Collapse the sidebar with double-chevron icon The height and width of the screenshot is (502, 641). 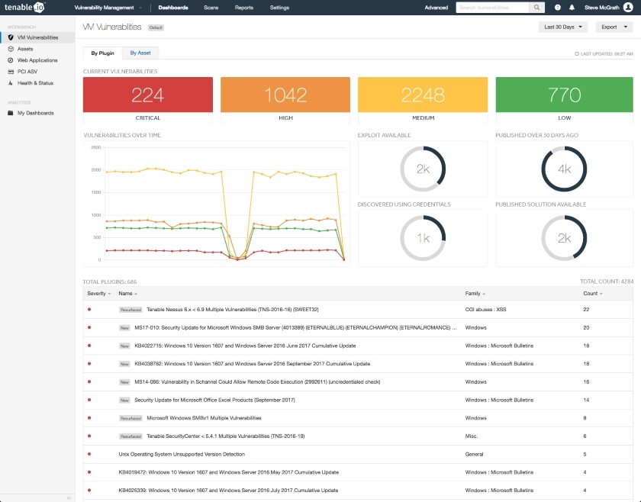[x=69, y=498]
